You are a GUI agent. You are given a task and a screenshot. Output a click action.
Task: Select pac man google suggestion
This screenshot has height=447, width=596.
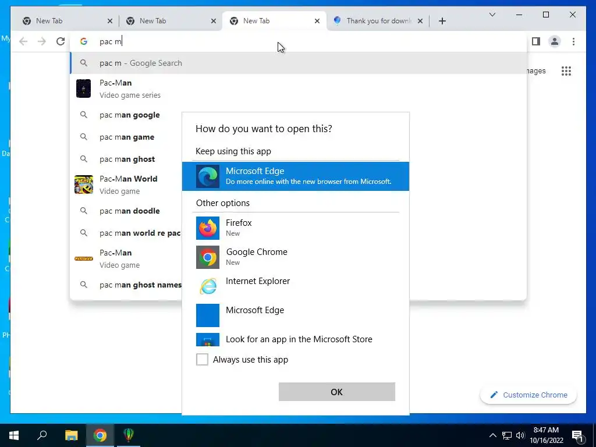click(x=129, y=115)
